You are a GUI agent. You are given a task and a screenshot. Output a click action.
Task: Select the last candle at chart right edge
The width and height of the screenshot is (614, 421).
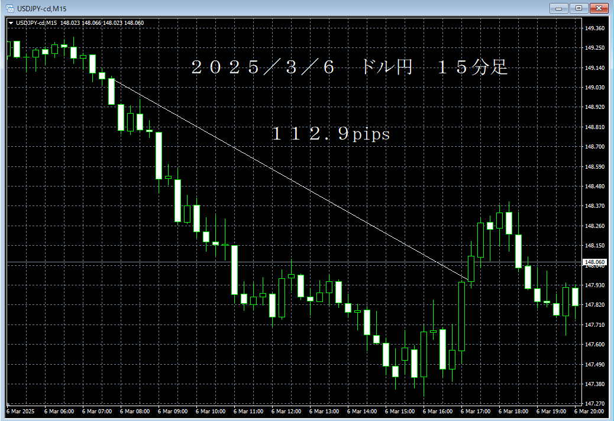tap(575, 296)
